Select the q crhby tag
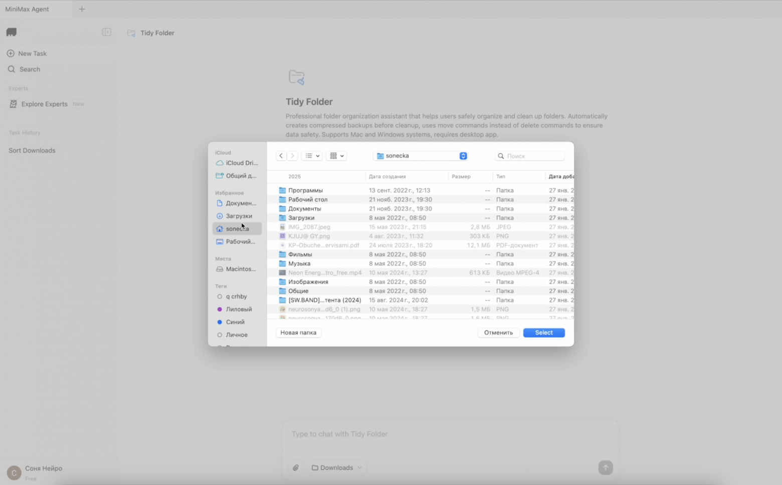This screenshot has width=782, height=485. (236, 297)
